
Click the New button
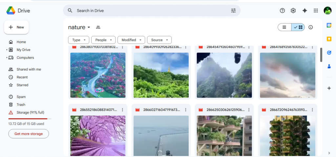16,27
